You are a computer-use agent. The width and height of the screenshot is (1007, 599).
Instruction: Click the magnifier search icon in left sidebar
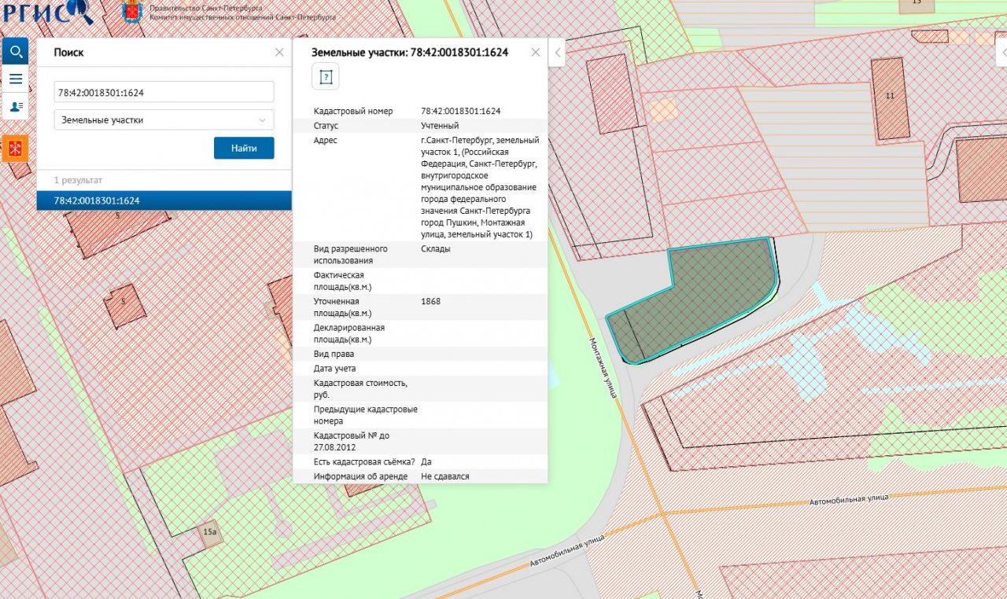pos(15,52)
